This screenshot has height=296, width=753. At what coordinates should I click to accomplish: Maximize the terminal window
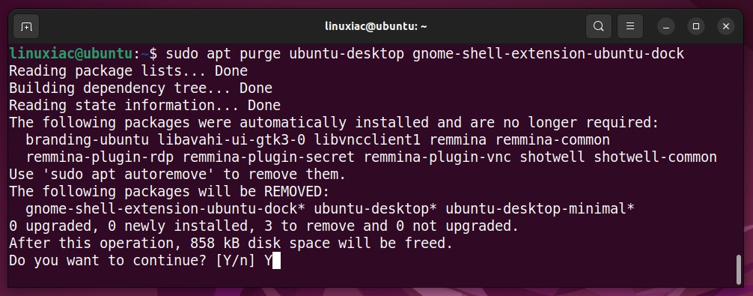point(696,26)
